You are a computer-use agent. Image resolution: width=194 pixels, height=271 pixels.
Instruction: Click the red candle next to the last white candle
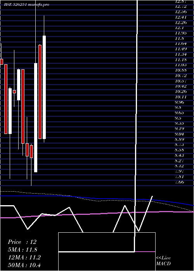point(40,92)
